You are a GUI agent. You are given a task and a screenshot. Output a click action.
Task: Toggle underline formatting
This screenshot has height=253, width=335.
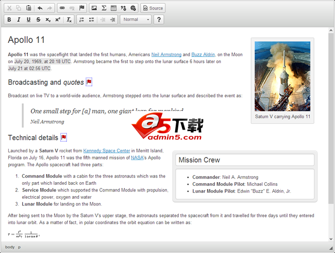click(x=28, y=20)
